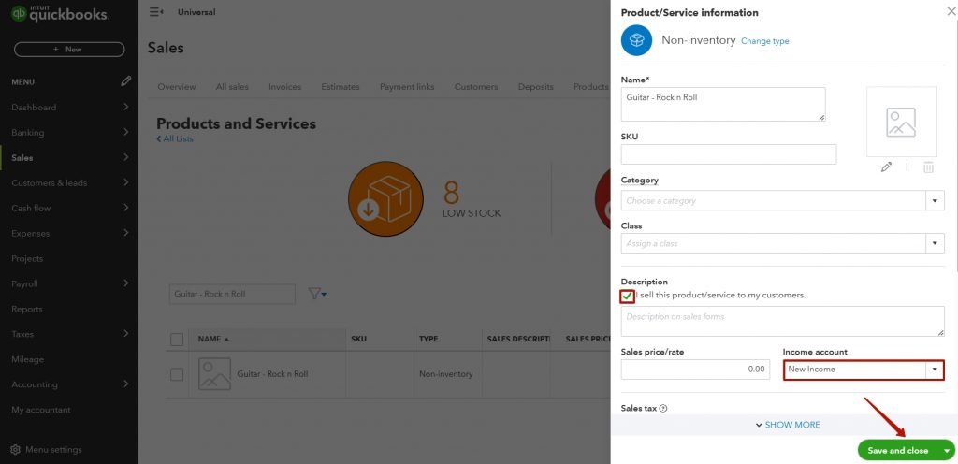Click the All Lists link
The width and height of the screenshot is (958, 464).
pos(175,138)
